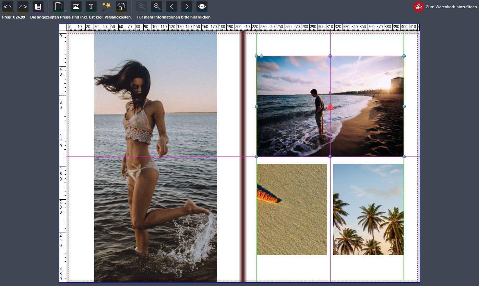
Task: Select the starfish on sand photo
Action: (292, 210)
